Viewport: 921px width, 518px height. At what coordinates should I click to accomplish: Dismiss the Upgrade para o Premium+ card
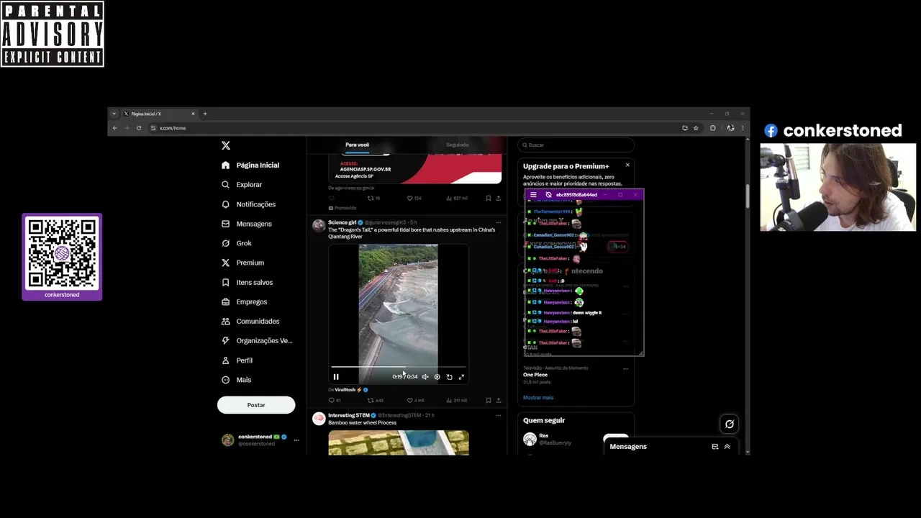click(x=627, y=165)
